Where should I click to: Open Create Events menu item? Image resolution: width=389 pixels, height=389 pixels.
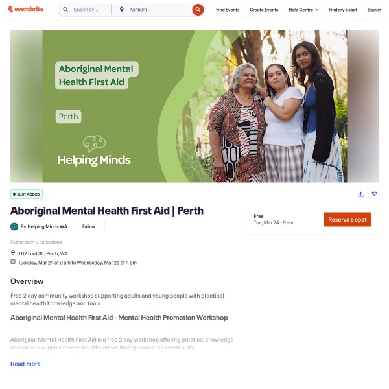click(264, 10)
